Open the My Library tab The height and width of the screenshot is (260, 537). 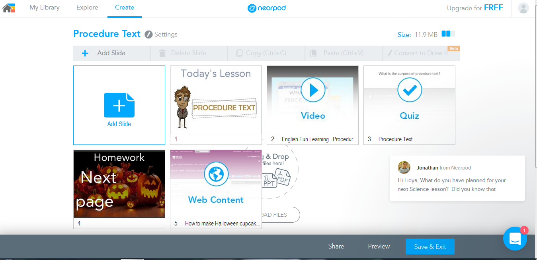(x=44, y=8)
